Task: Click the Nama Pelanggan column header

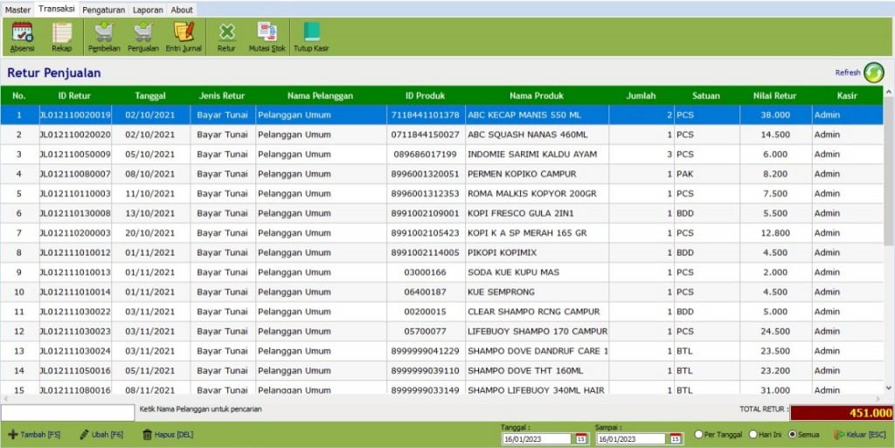Action: coord(320,96)
